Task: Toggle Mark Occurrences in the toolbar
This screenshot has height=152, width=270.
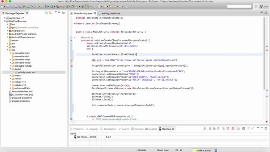Action: tap(86, 6)
